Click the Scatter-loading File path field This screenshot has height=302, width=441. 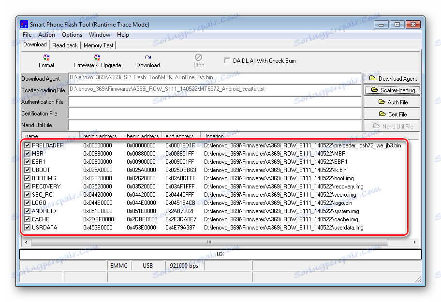pos(215,89)
